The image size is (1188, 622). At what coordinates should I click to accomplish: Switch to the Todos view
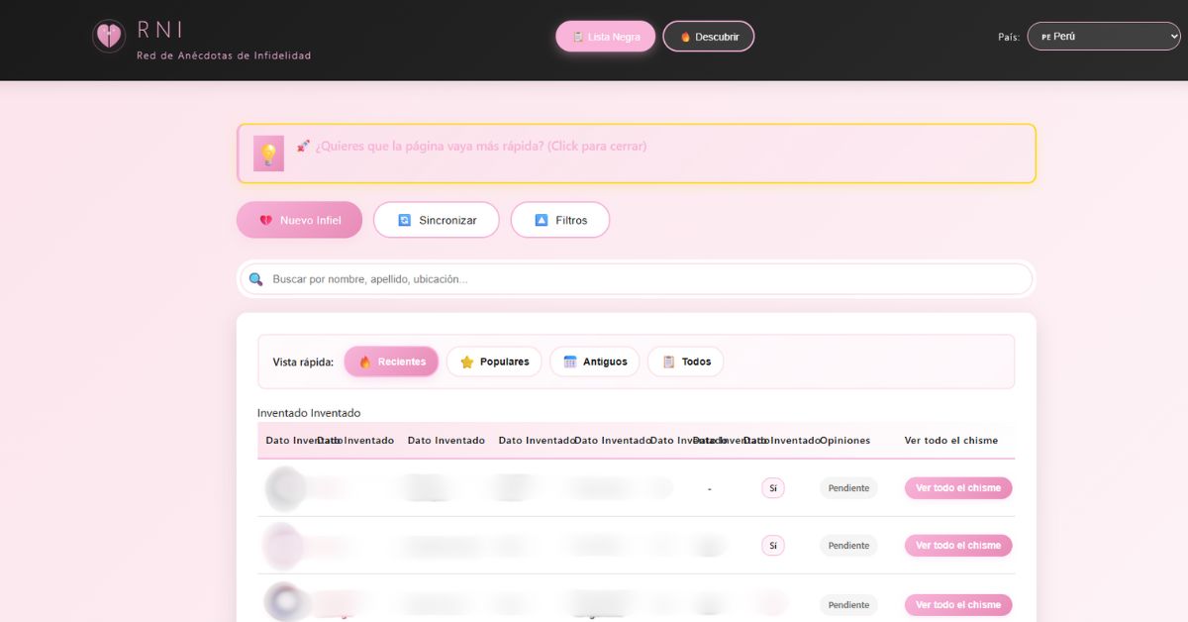[x=685, y=361]
